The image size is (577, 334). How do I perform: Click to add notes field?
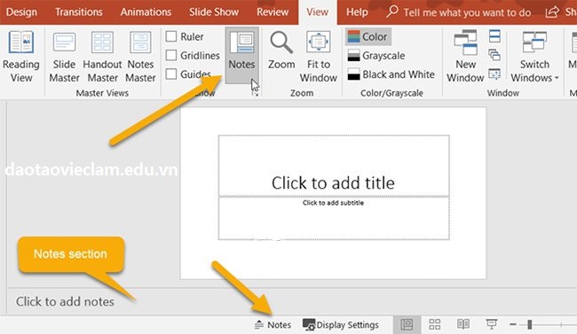pos(65,302)
